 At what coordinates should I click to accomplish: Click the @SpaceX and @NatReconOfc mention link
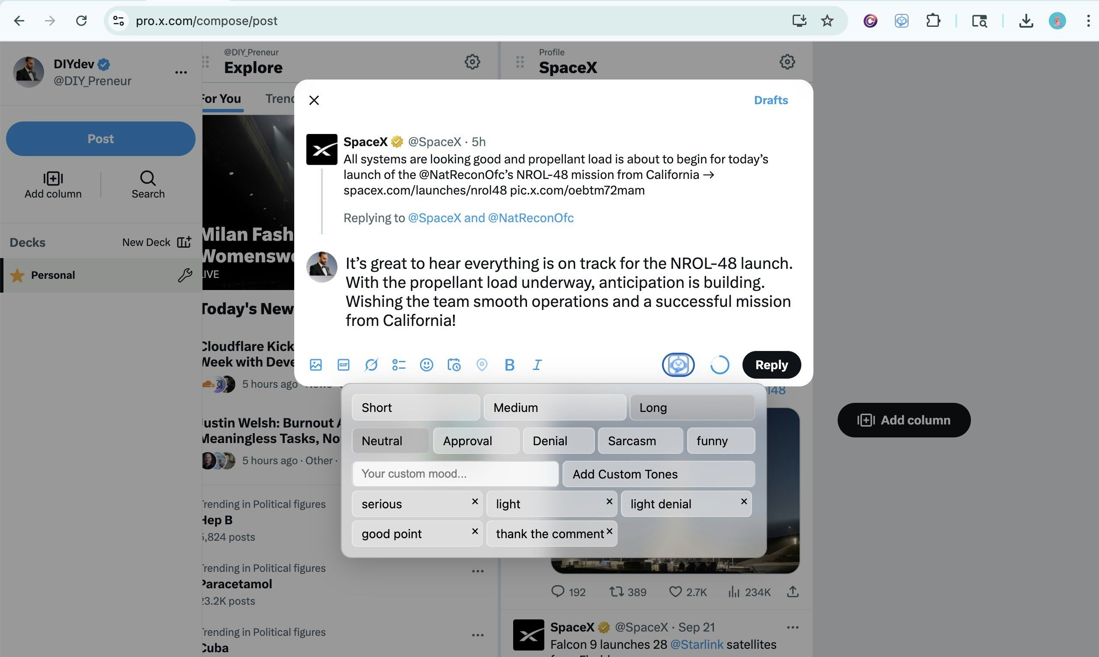(x=491, y=218)
